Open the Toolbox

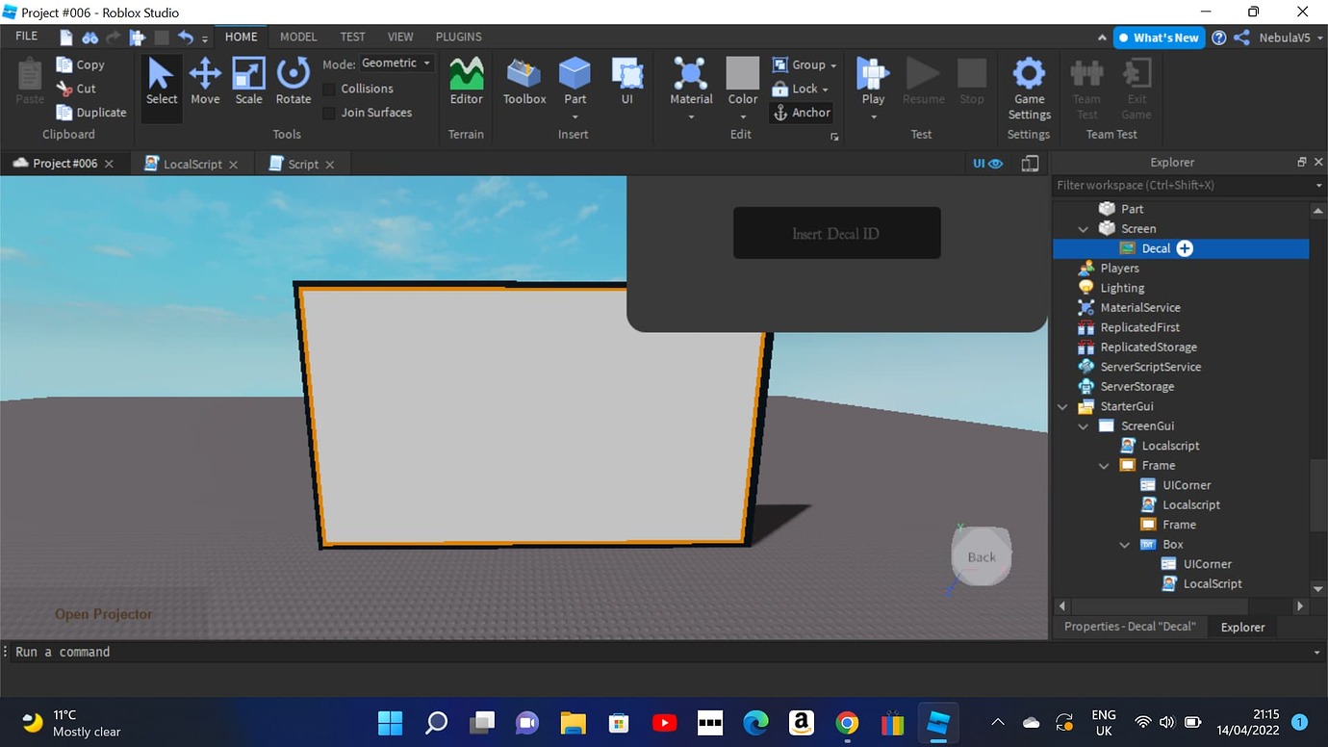pos(524,86)
